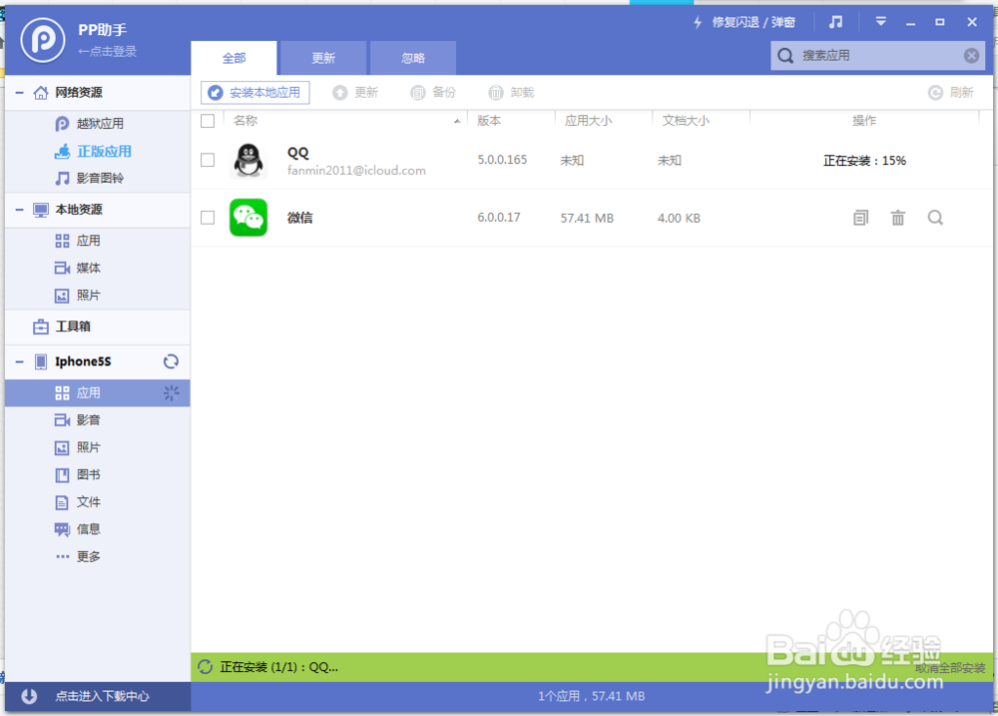Screen dimensions: 998x716
Task: Switch to the 全部 tab
Action: coord(234,58)
